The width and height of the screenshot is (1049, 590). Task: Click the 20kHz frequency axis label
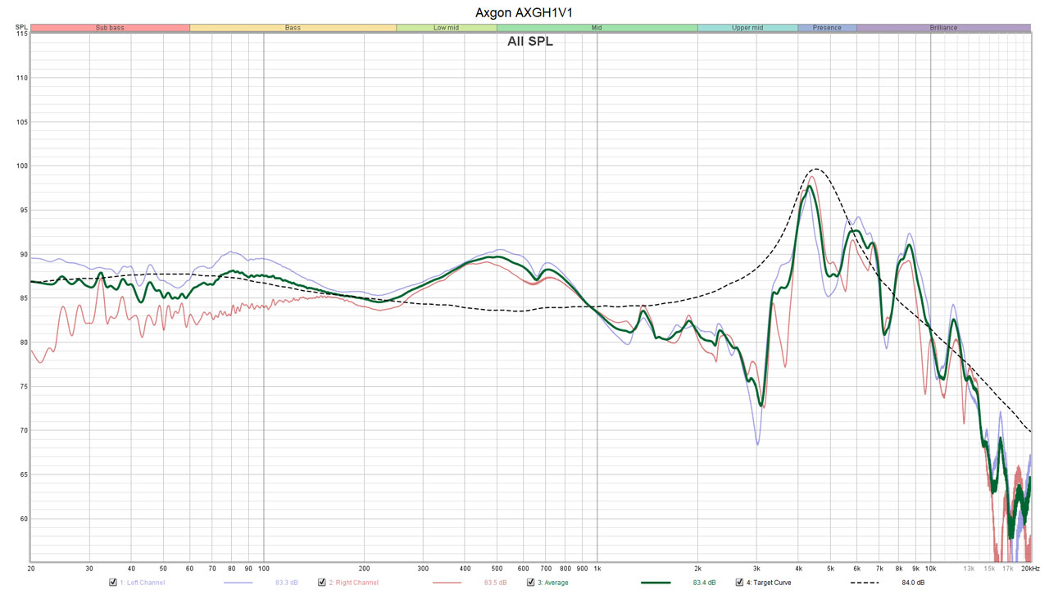click(x=1029, y=568)
